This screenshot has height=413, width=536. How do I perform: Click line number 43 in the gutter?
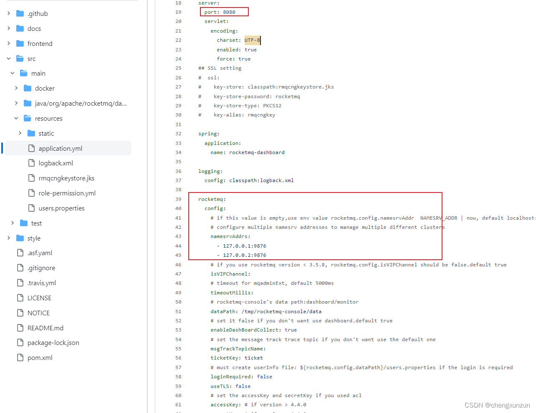point(178,236)
